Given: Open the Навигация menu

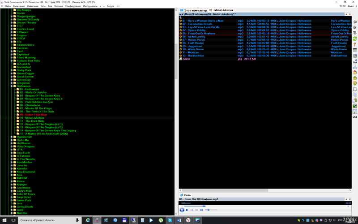Looking at the screenshot, I should 33,6.
